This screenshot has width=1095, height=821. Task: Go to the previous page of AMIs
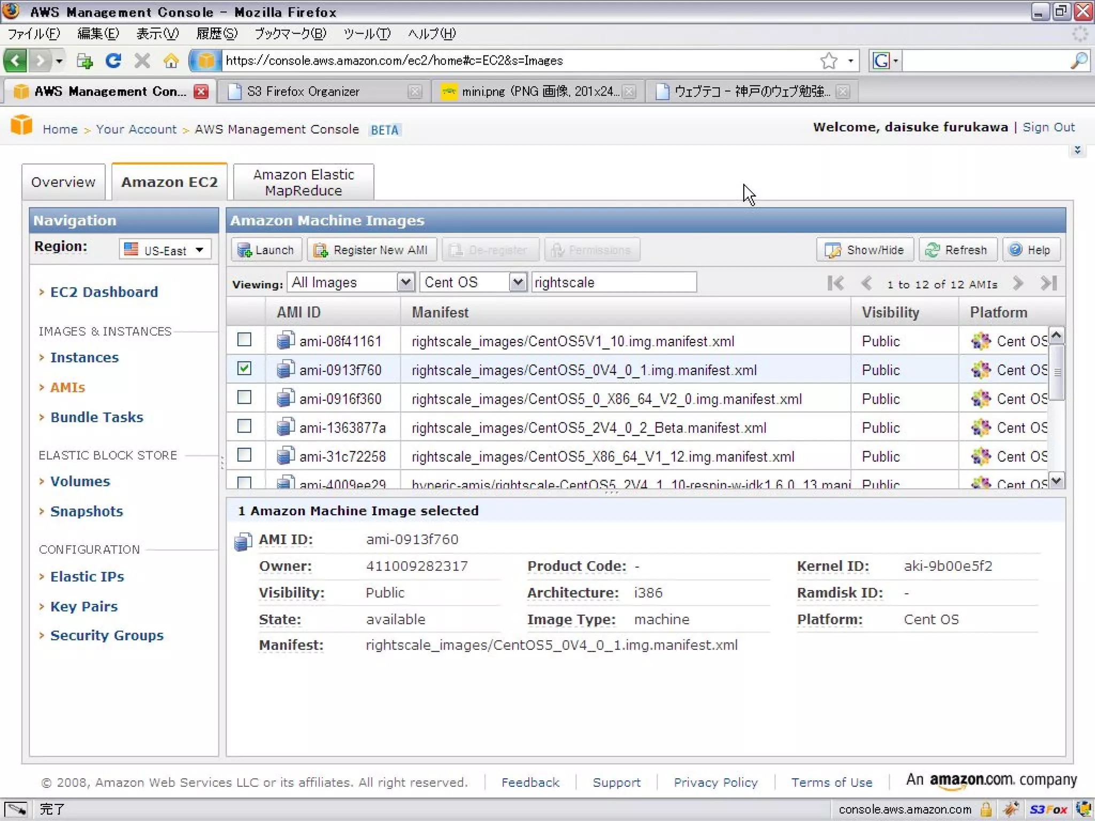point(867,283)
